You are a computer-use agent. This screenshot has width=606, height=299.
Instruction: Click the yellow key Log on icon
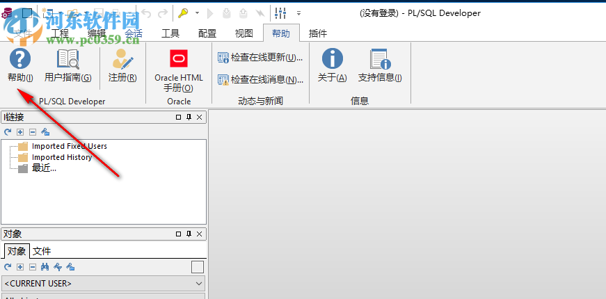(x=183, y=13)
